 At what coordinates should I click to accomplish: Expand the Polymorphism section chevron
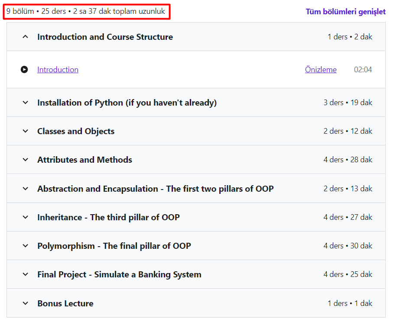tap(25, 246)
